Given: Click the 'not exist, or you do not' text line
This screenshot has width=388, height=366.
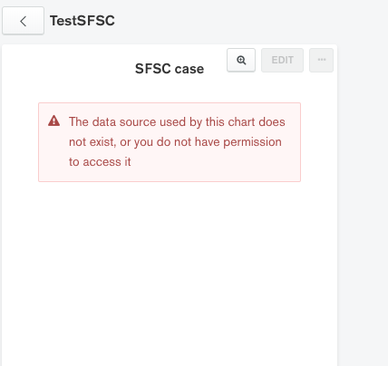Looking at the screenshot, I should click(x=130, y=142).
